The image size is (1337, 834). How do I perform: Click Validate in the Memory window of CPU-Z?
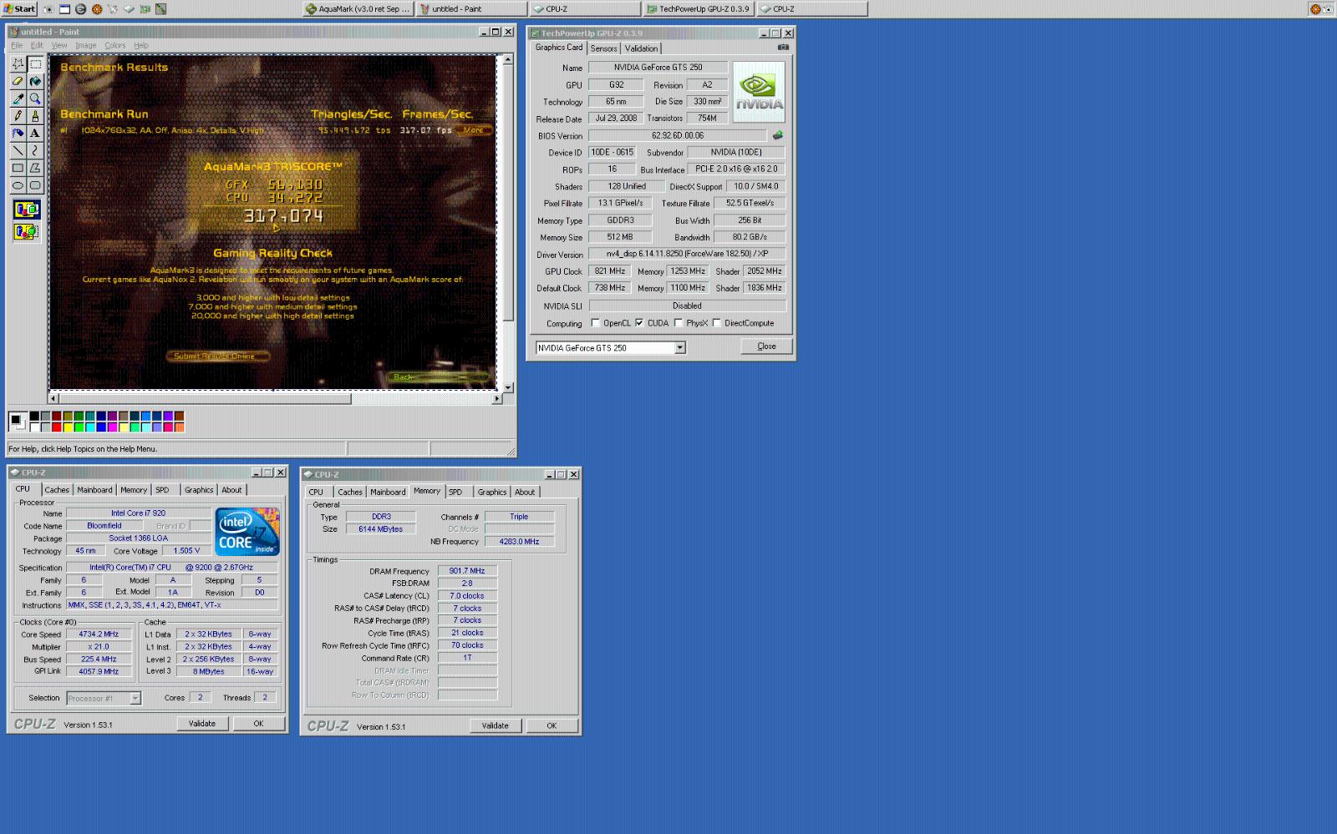tap(496, 725)
